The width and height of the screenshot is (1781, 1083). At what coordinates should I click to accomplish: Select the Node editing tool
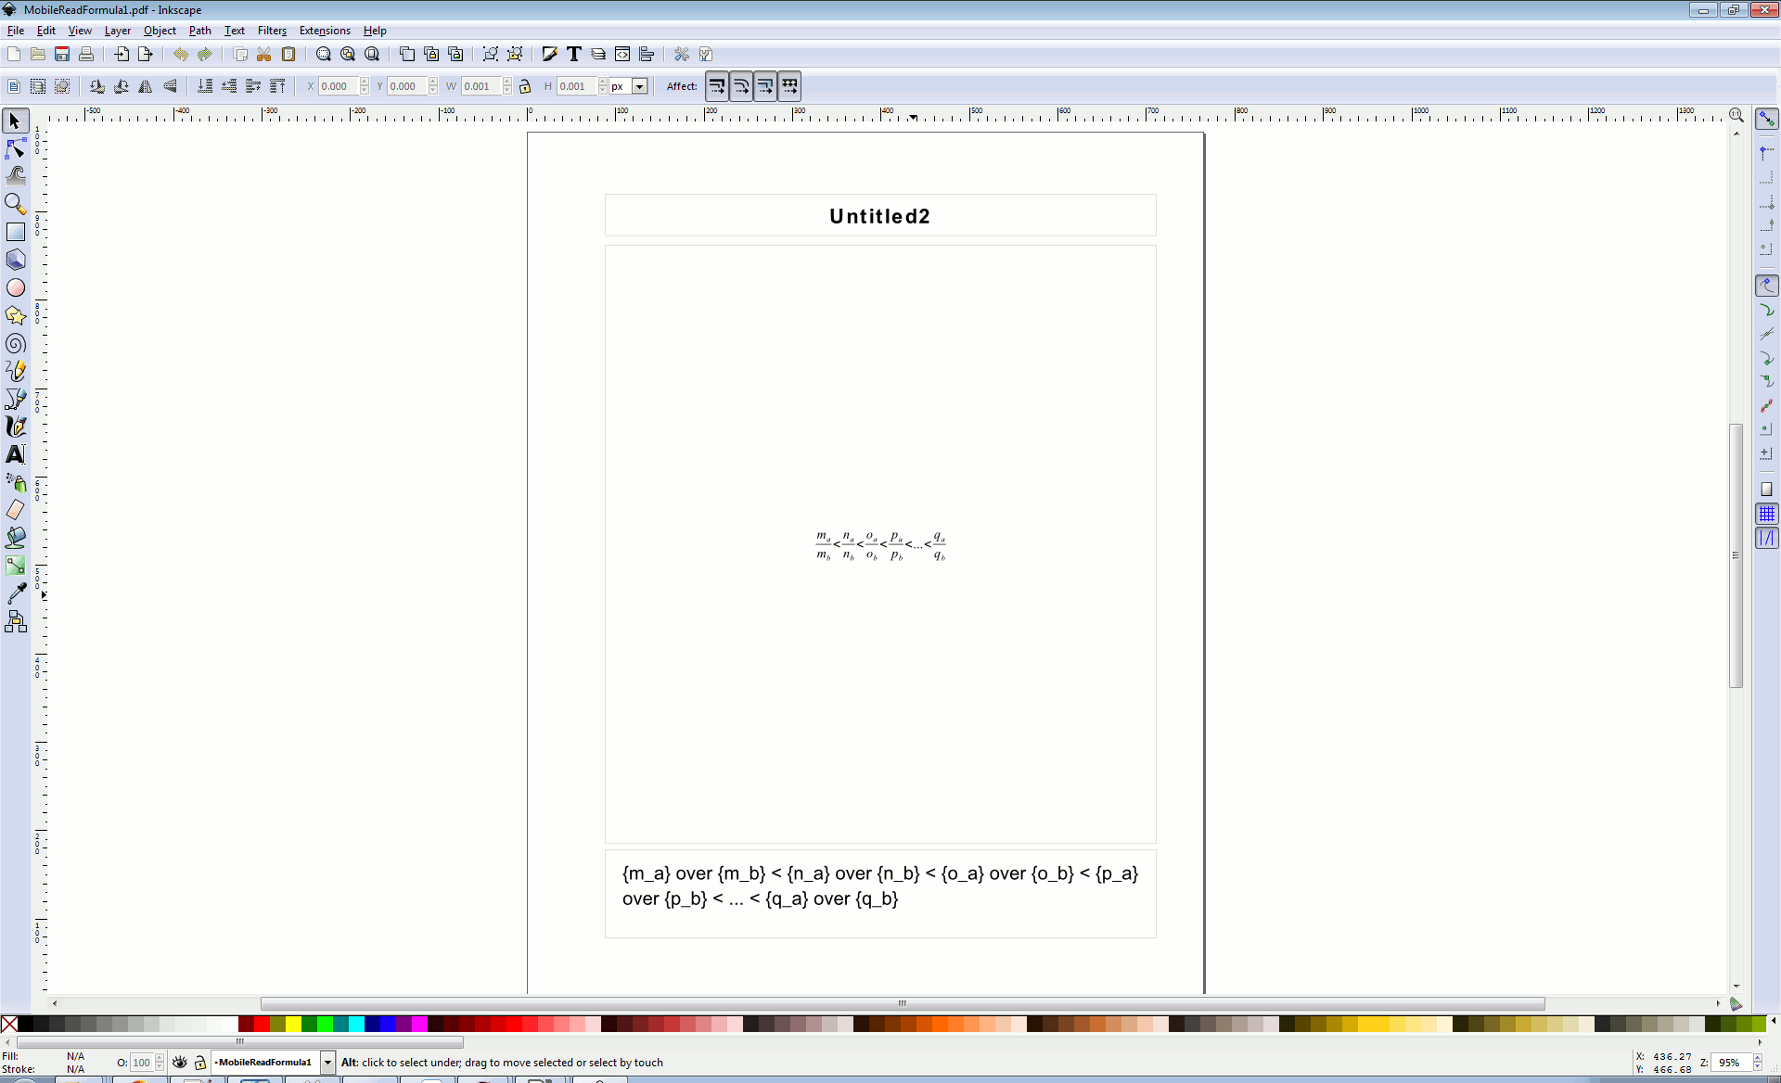(16, 148)
